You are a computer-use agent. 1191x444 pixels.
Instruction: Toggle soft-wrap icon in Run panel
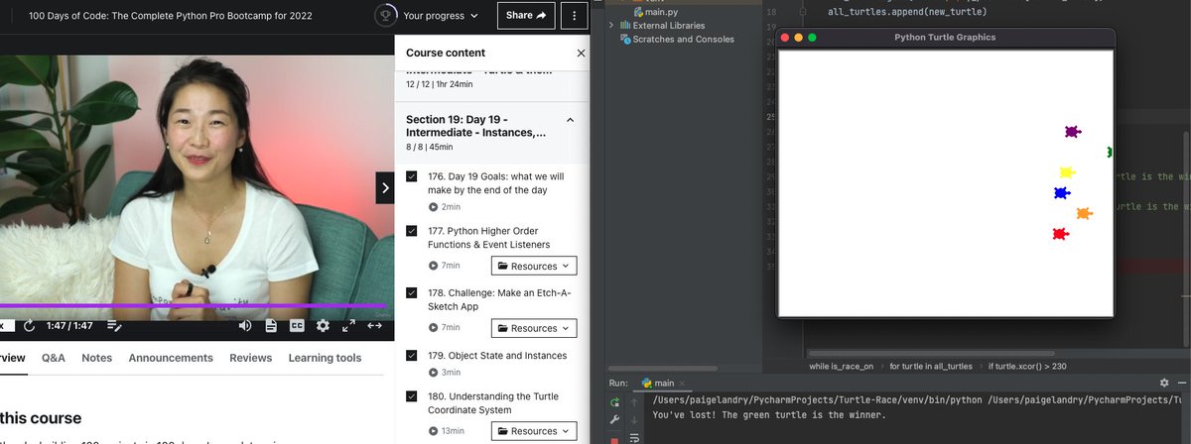(x=635, y=437)
